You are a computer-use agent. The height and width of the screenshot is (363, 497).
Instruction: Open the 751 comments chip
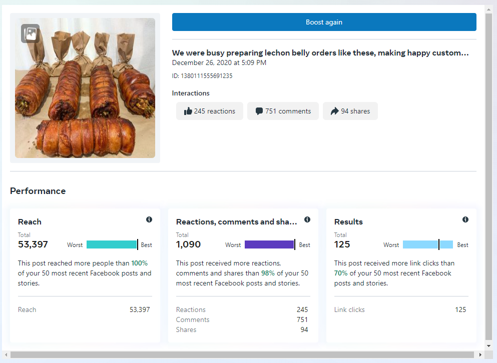pos(283,111)
